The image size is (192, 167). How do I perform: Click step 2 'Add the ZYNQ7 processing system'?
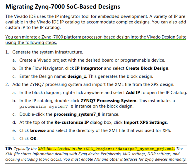click(93, 85)
